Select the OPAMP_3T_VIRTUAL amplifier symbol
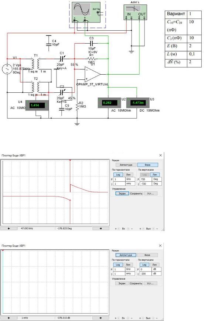 click(x=93, y=74)
